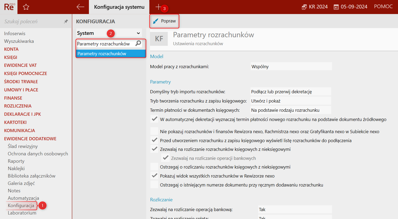The image size is (398, 219).
Task: Open Ślad rewizyjny
Action: click(x=23, y=146)
